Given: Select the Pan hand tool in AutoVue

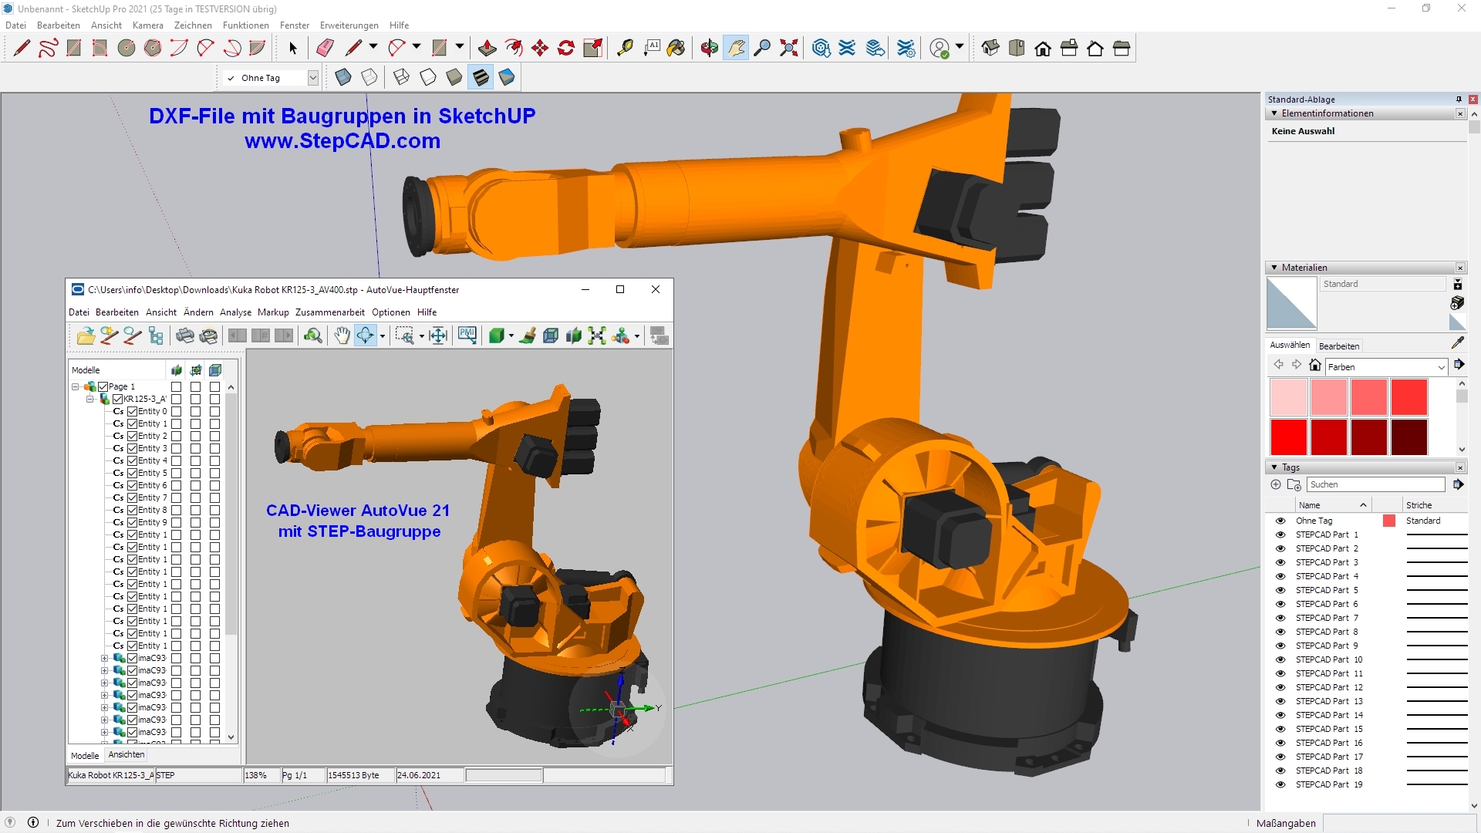Looking at the screenshot, I should pos(342,336).
